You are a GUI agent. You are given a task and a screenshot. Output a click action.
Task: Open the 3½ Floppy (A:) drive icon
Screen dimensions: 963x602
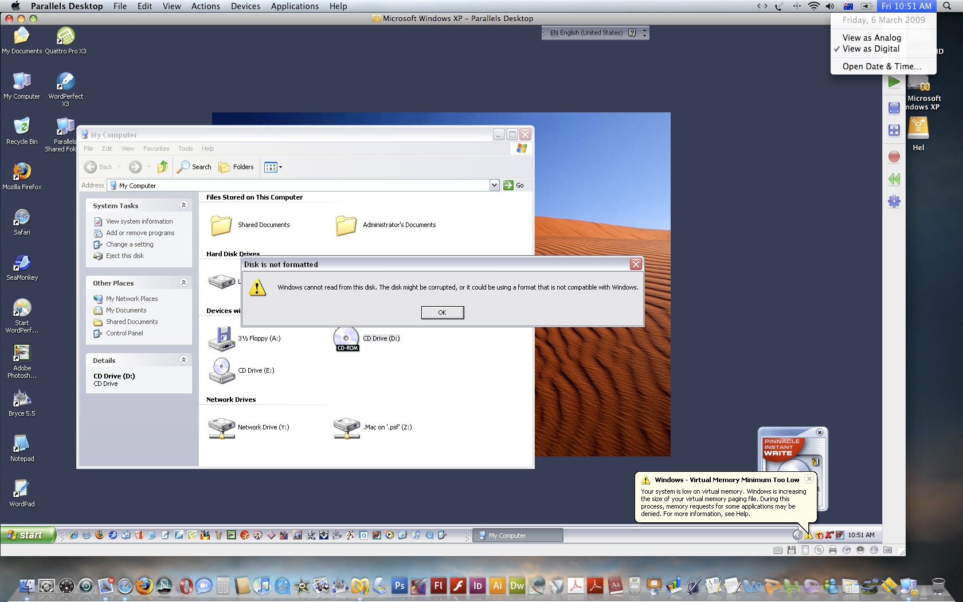pos(221,338)
